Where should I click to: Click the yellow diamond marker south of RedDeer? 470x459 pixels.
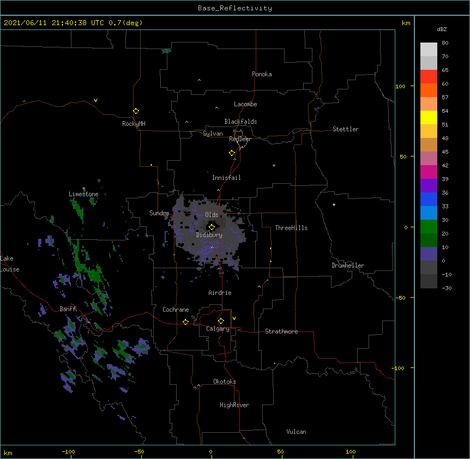[232, 153]
